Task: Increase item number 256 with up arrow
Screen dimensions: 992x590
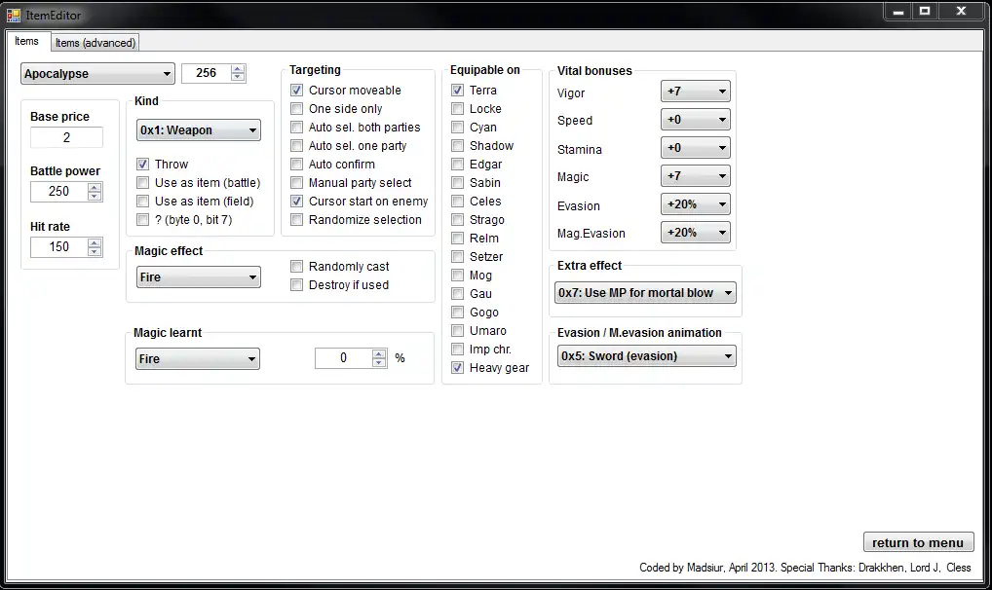Action: click(238, 69)
